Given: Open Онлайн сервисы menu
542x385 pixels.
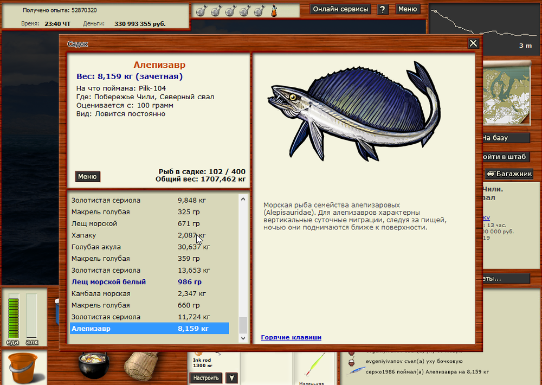Looking at the screenshot, I should click(341, 9).
